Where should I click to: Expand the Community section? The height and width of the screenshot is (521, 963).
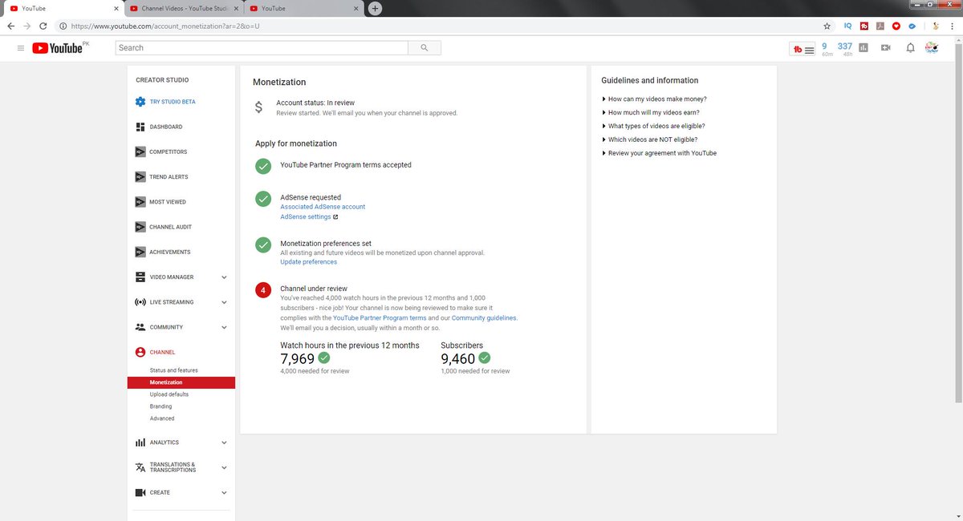tap(224, 327)
